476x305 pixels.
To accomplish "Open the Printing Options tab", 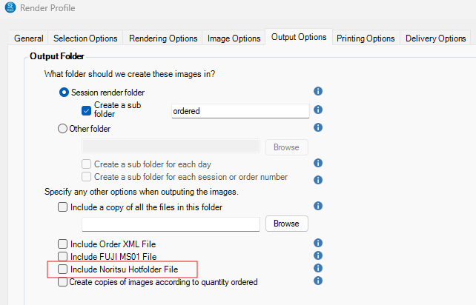I will point(365,38).
